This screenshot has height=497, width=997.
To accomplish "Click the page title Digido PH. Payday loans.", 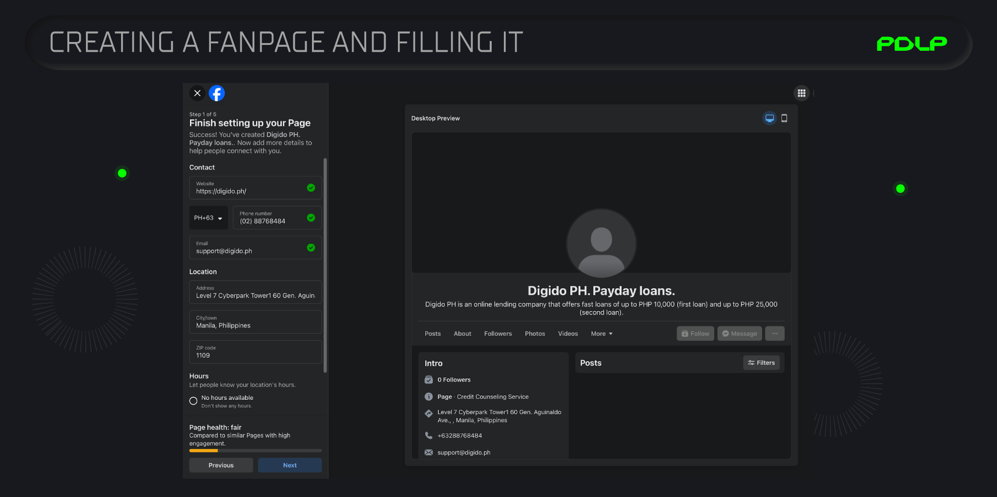I will pyautogui.click(x=601, y=291).
